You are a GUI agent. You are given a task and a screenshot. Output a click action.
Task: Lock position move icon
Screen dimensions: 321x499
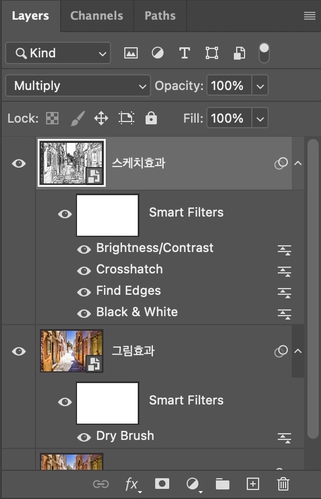click(101, 118)
